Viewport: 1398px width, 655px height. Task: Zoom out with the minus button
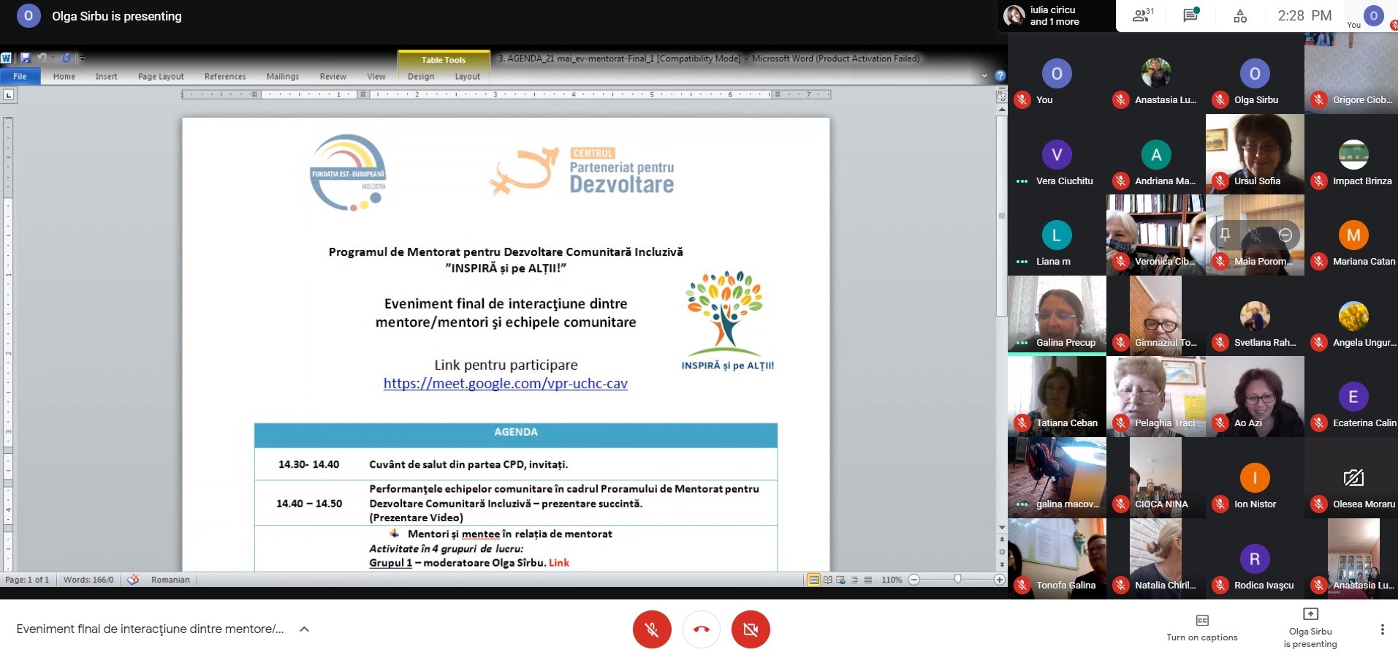pyautogui.click(x=913, y=580)
